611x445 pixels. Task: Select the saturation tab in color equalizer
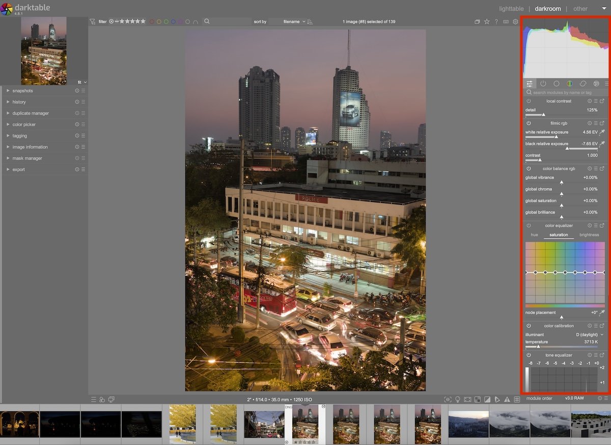click(559, 234)
